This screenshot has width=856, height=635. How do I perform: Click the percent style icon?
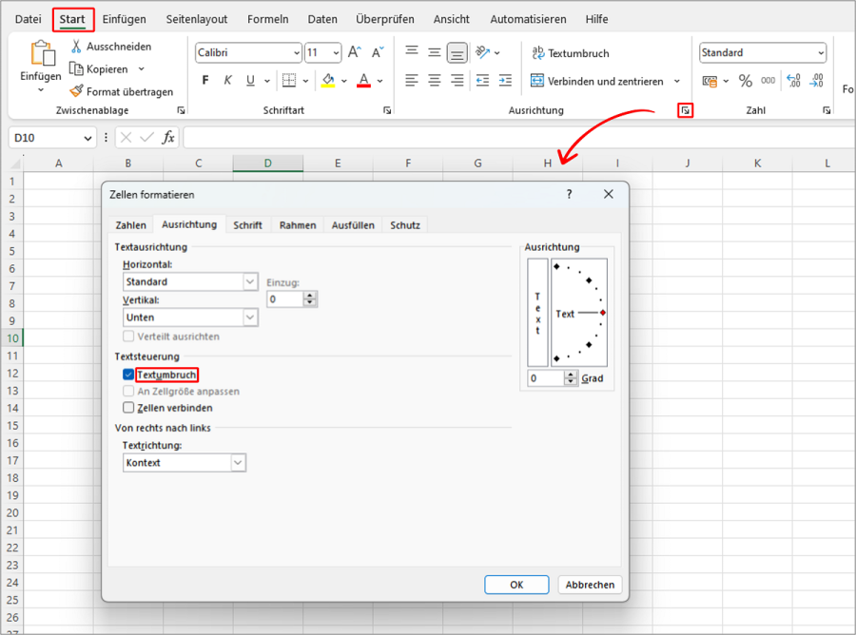745,81
